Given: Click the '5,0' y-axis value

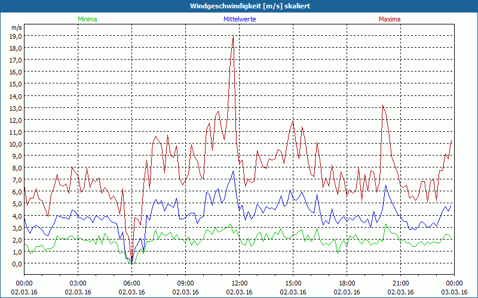Looking at the screenshot, I should tap(17, 204).
